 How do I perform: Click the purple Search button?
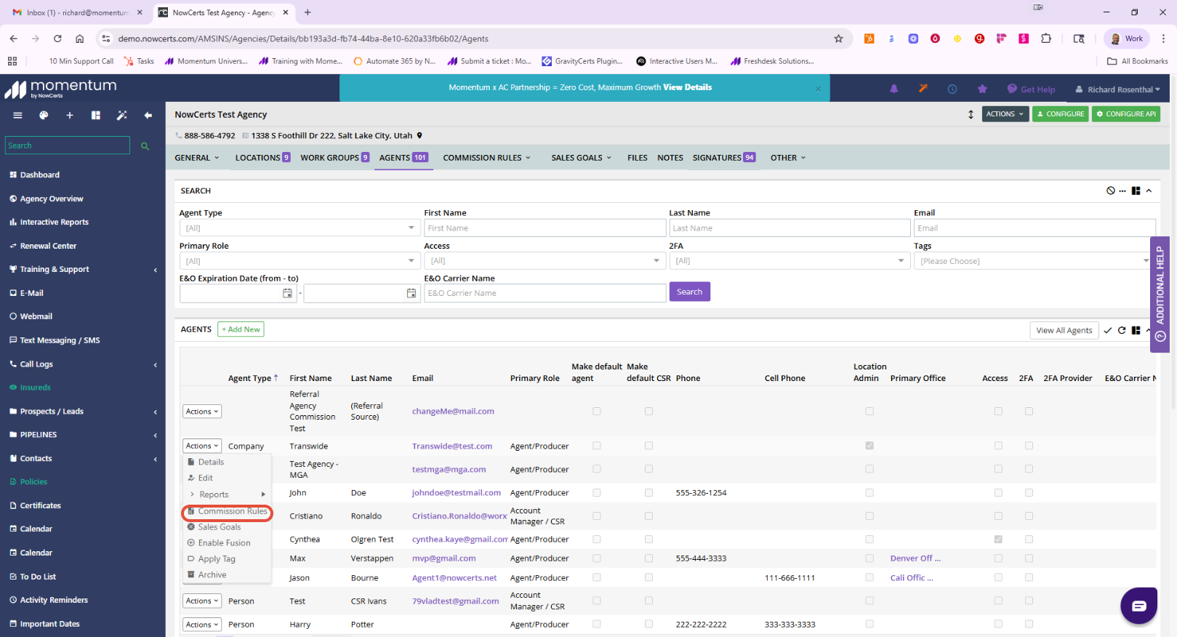pyautogui.click(x=689, y=292)
